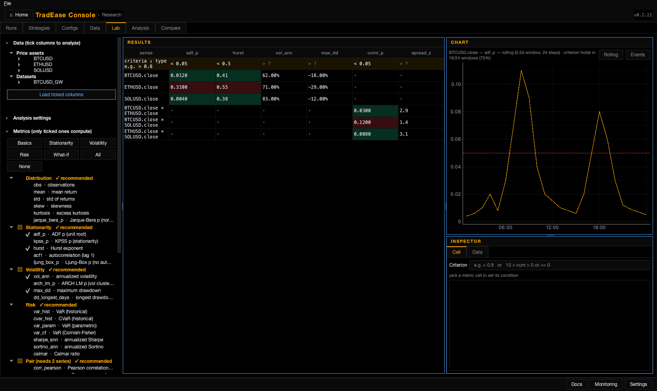
Task: Collapse the Data tick columns section
Action: pos(7,43)
